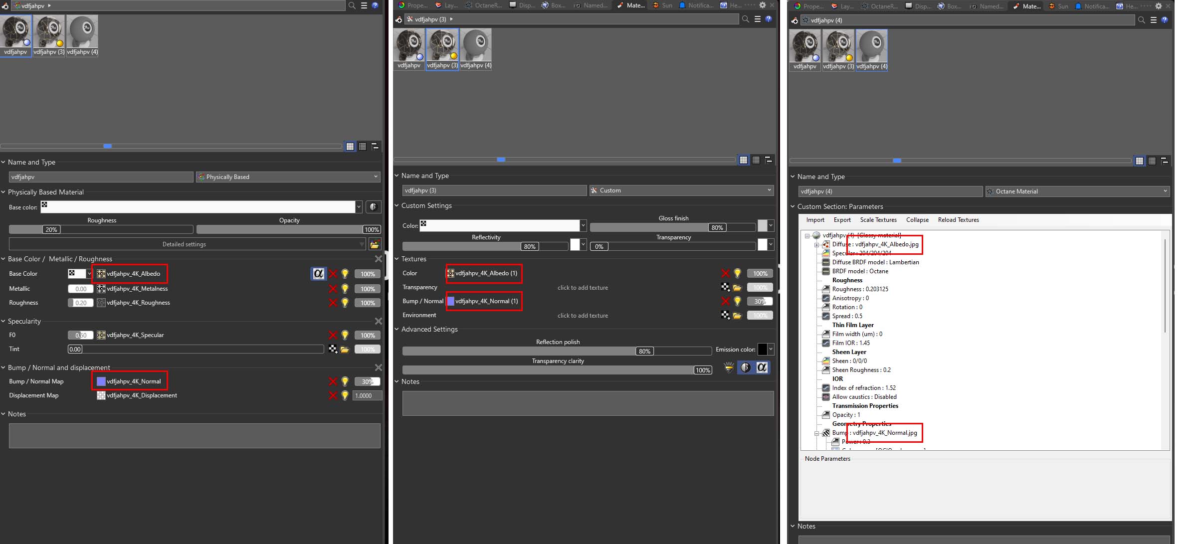Viewport: 1197px width, 544px height.
Task: Open the Octane Material type dropdown
Action: 1077,191
